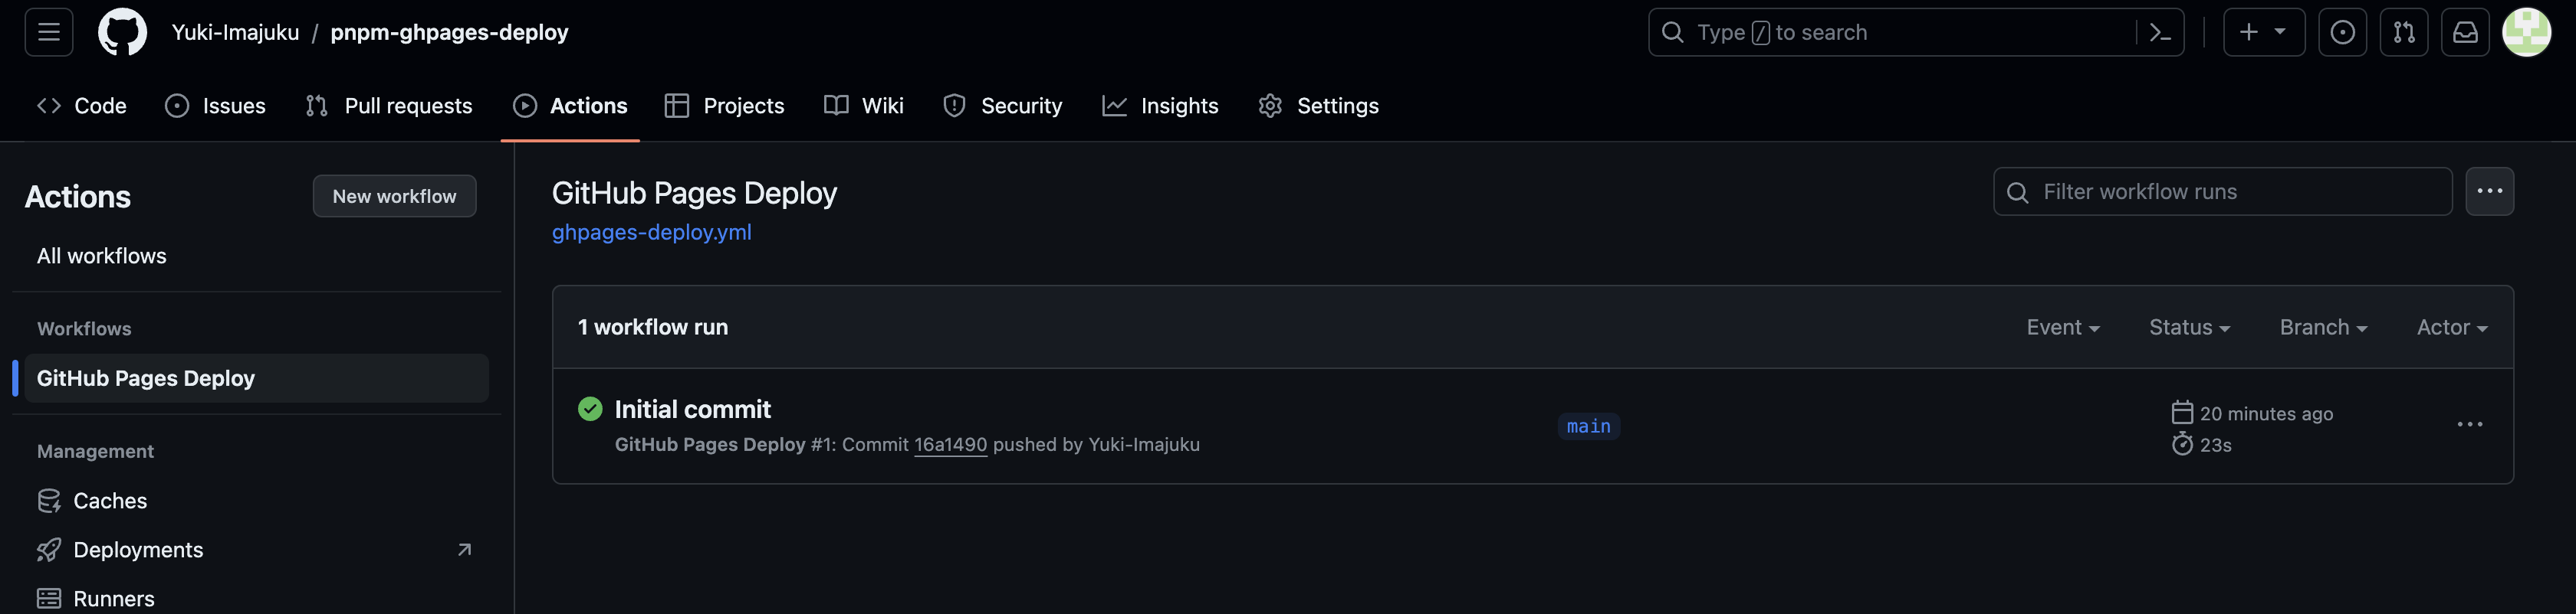Open the command palette icon in search bar

tap(2160, 32)
